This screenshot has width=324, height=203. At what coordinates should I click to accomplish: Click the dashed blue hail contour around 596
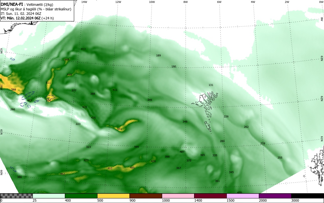click(50, 97)
